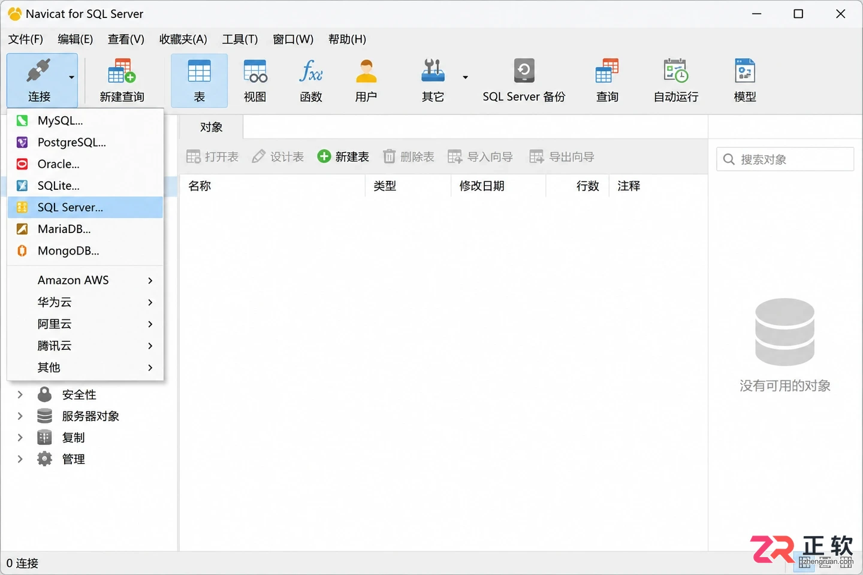Screen dimensions: 863x575
Task: Sort by the 注释 column header
Action: tap(658, 186)
